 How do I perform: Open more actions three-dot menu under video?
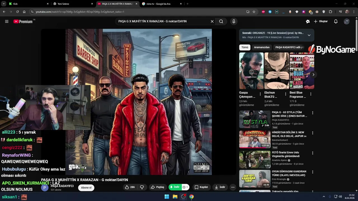233,187
